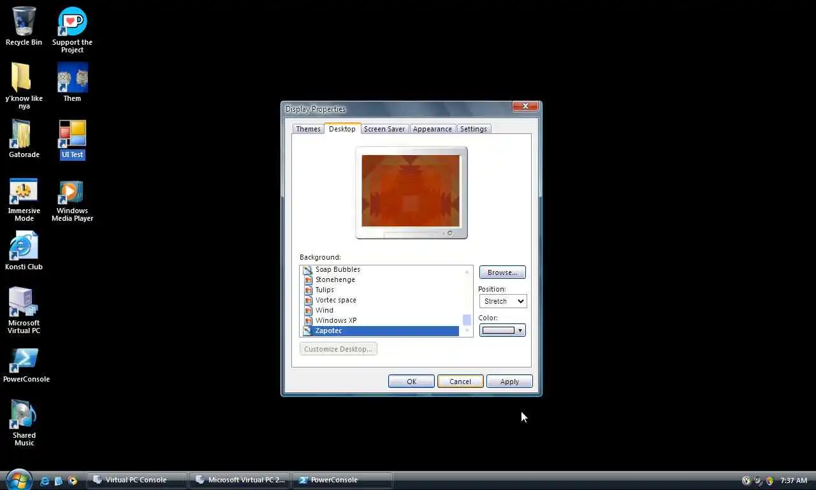Click the Show Desktop Quick Launch icon
Screen dimensions: 816x490
click(59, 481)
